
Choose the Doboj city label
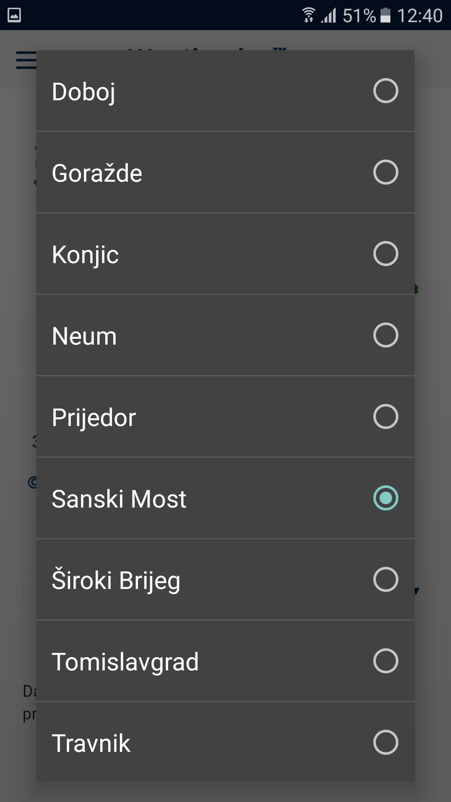pyautogui.click(x=84, y=92)
